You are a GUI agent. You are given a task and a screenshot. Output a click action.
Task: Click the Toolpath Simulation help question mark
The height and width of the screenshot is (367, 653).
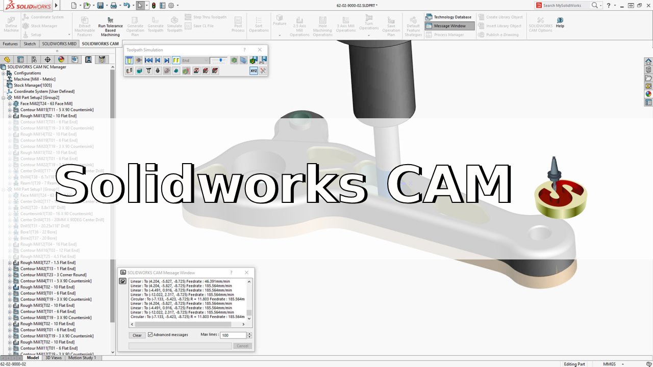tap(244, 50)
